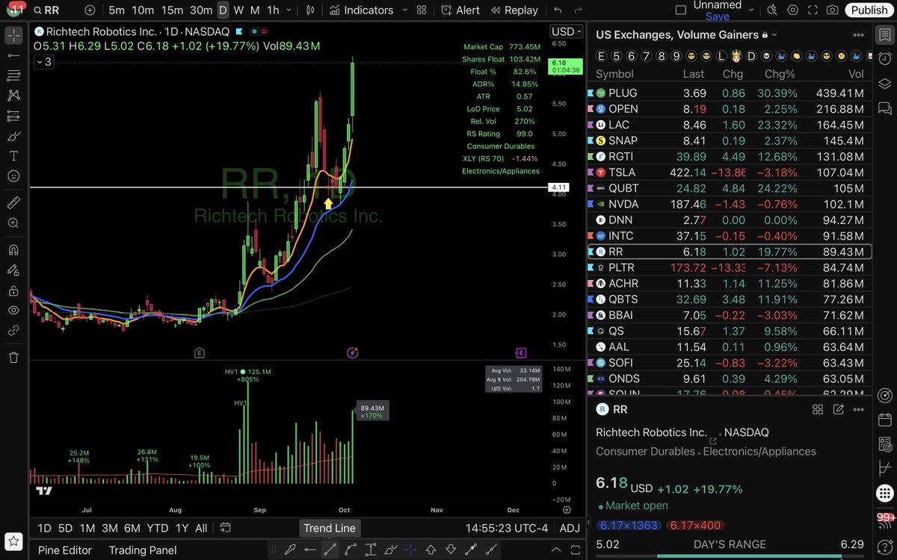Image resolution: width=897 pixels, height=560 pixels.
Task: Expand favorite indicators dropdown arrow
Action: (x=404, y=10)
